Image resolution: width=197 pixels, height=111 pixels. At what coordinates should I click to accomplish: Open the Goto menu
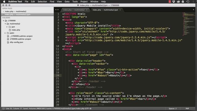(x=67, y=2)
